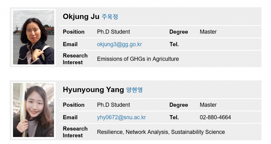This screenshot has width=271, height=144.
Task: Click the Research Interest label for Okjung Ju
Action: 75,59
